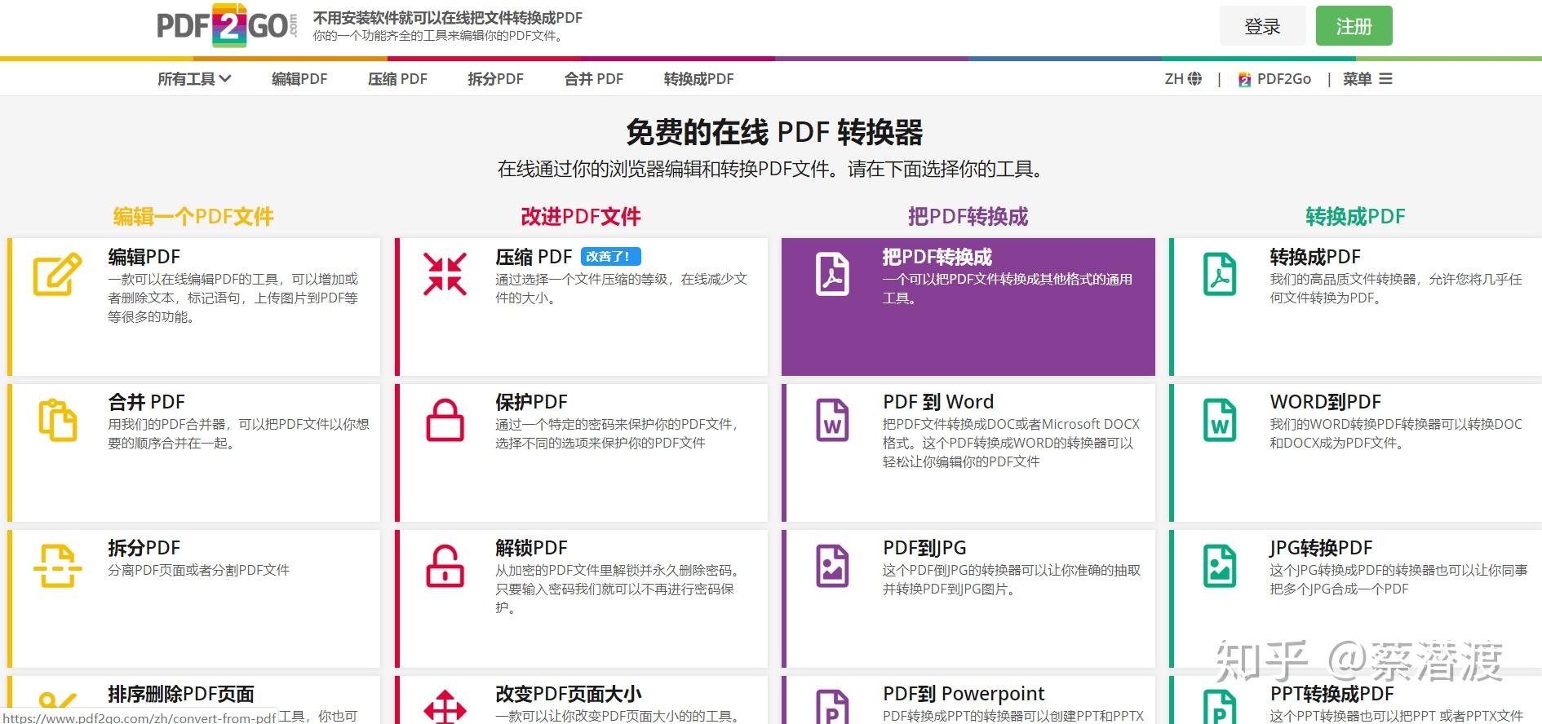This screenshot has width=1542, height=724.
Task: Click the 排序删除PDF页面 scissors icon
Action: click(x=57, y=701)
